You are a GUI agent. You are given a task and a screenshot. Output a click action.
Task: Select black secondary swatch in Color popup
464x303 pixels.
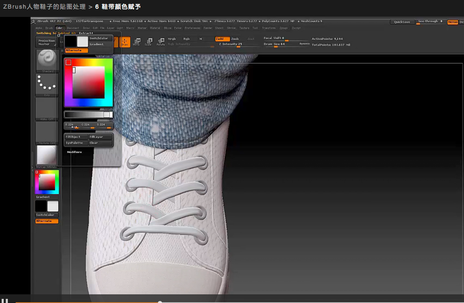[x=71, y=42]
